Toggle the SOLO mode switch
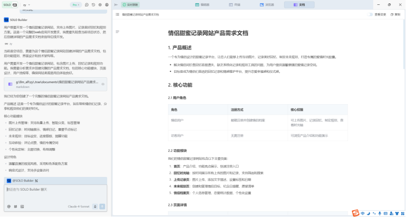406x217 pixels. click(10, 5)
